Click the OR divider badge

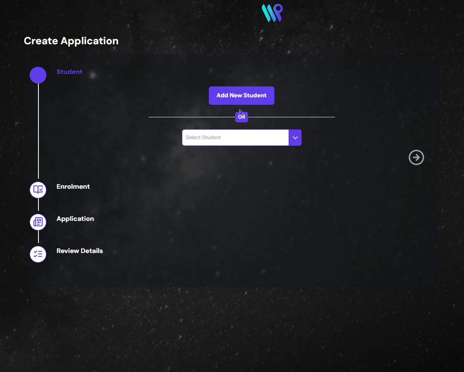241,117
